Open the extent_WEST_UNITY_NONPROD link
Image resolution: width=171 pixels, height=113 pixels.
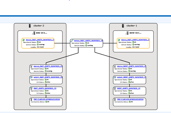(x=131, y=77)
